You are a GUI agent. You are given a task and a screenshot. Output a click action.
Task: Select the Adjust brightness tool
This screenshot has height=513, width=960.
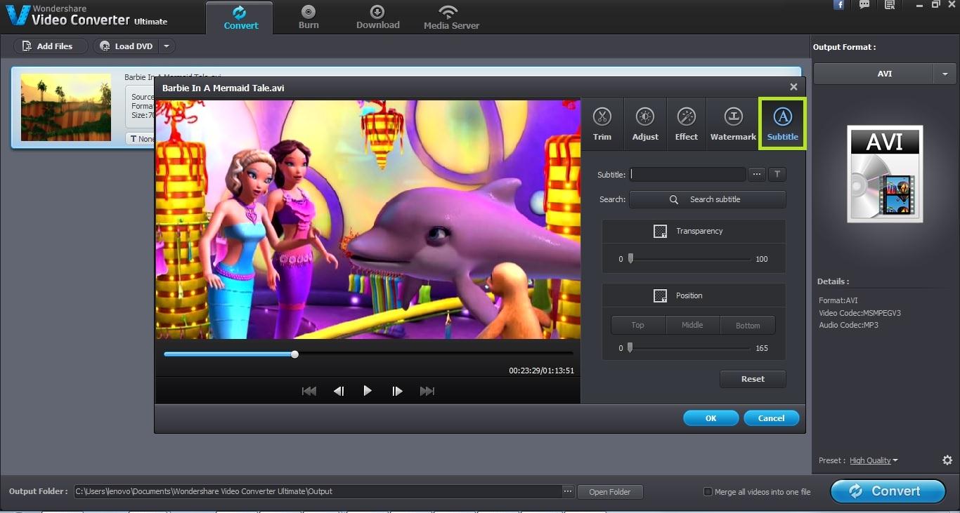click(644, 124)
